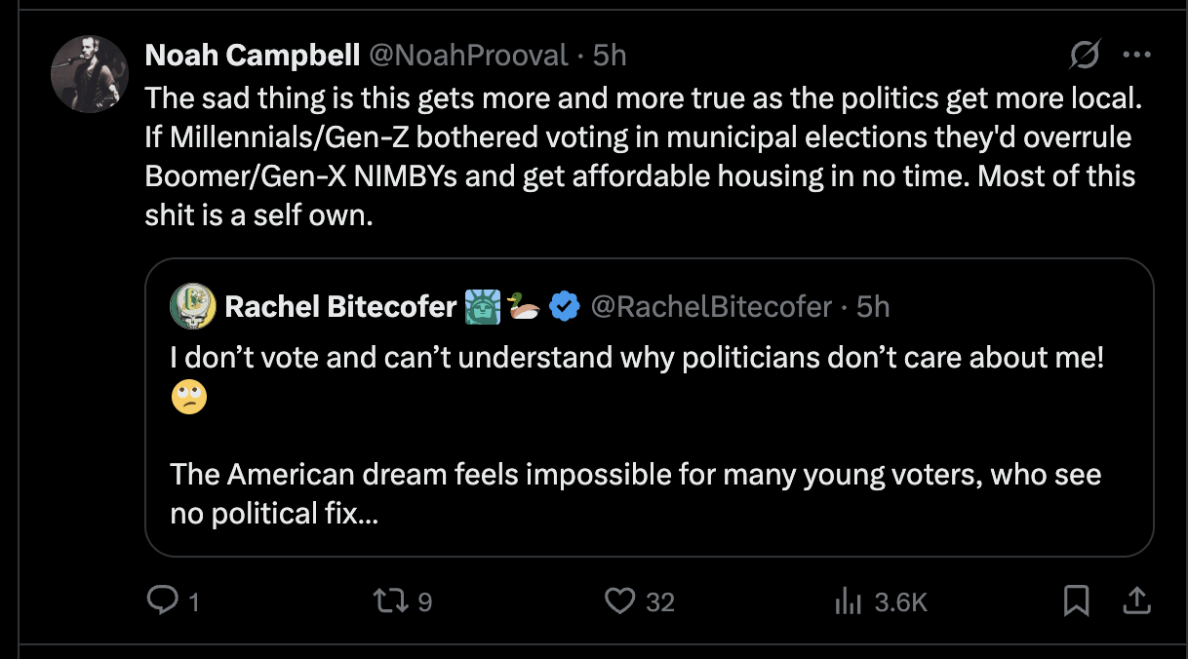This screenshot has width=1188, height=659.
Task: Click the eye-roll emoji in quoted post
Action: coord(188,397)
